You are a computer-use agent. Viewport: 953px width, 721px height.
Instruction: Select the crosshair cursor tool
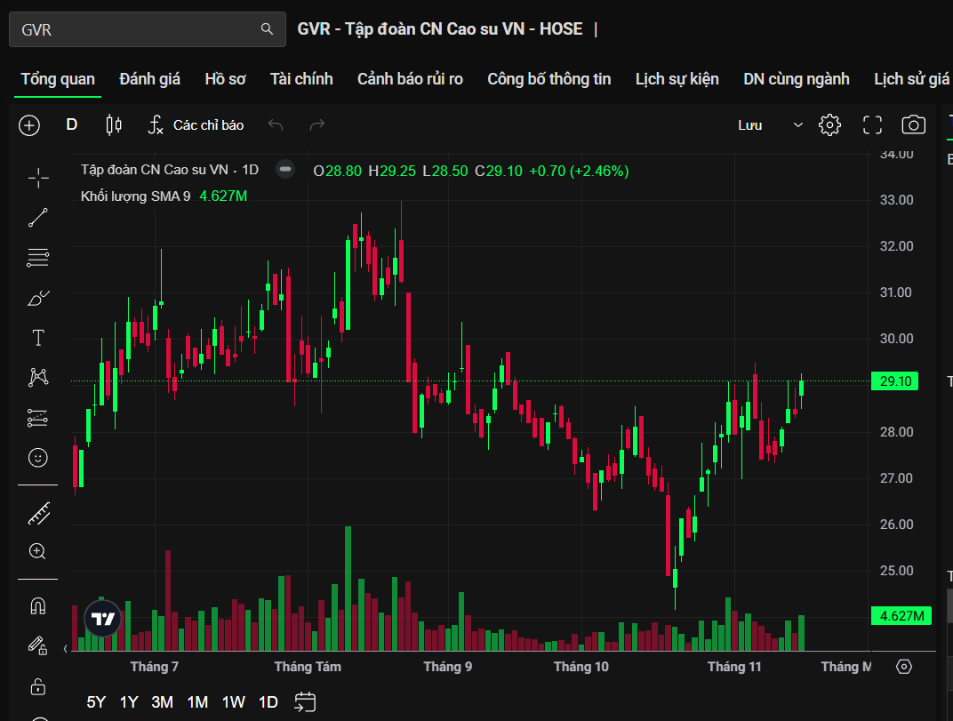tap(37, 179)
